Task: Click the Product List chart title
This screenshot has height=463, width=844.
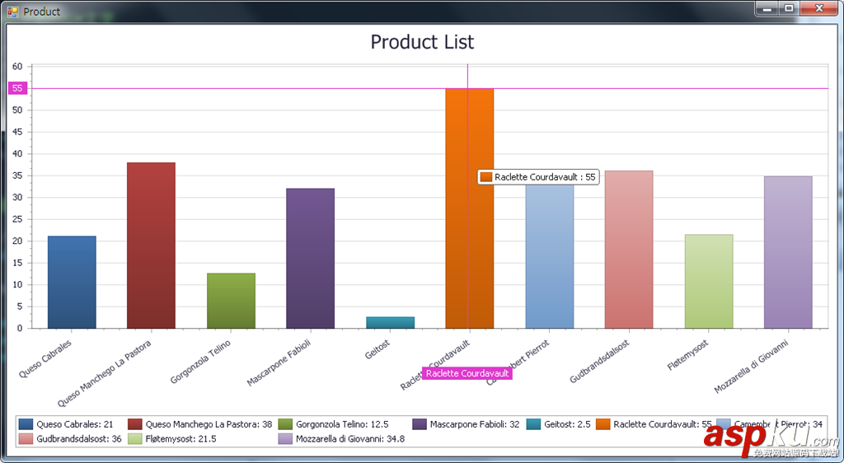Action: [x=422, y=42]
